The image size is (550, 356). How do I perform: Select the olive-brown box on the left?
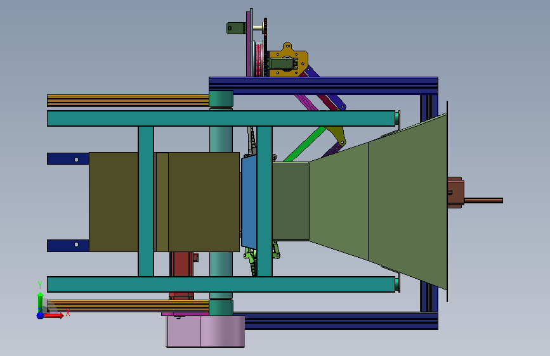[x=164, y=202]
